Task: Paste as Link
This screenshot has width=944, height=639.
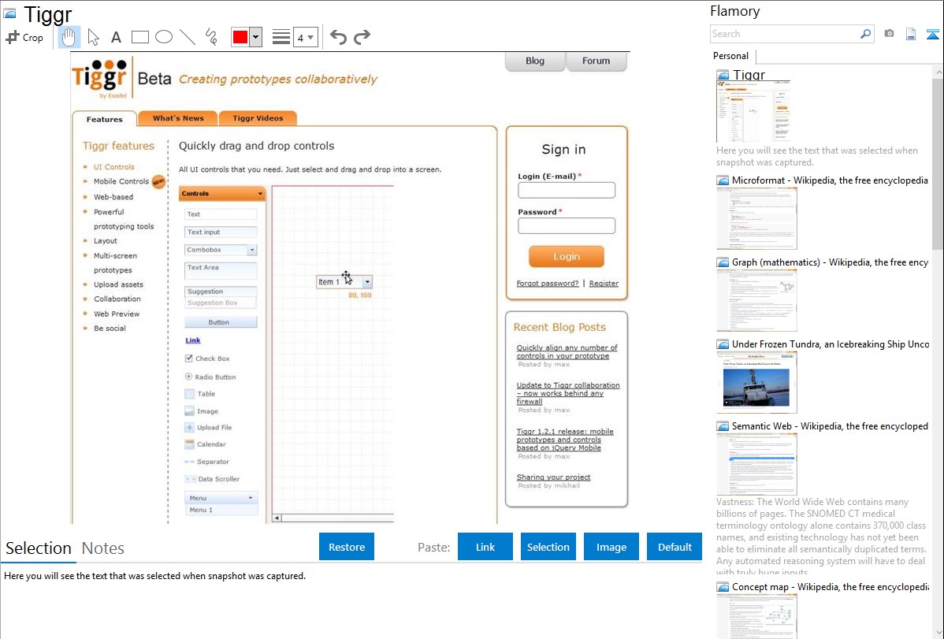Action: [485, 547]
